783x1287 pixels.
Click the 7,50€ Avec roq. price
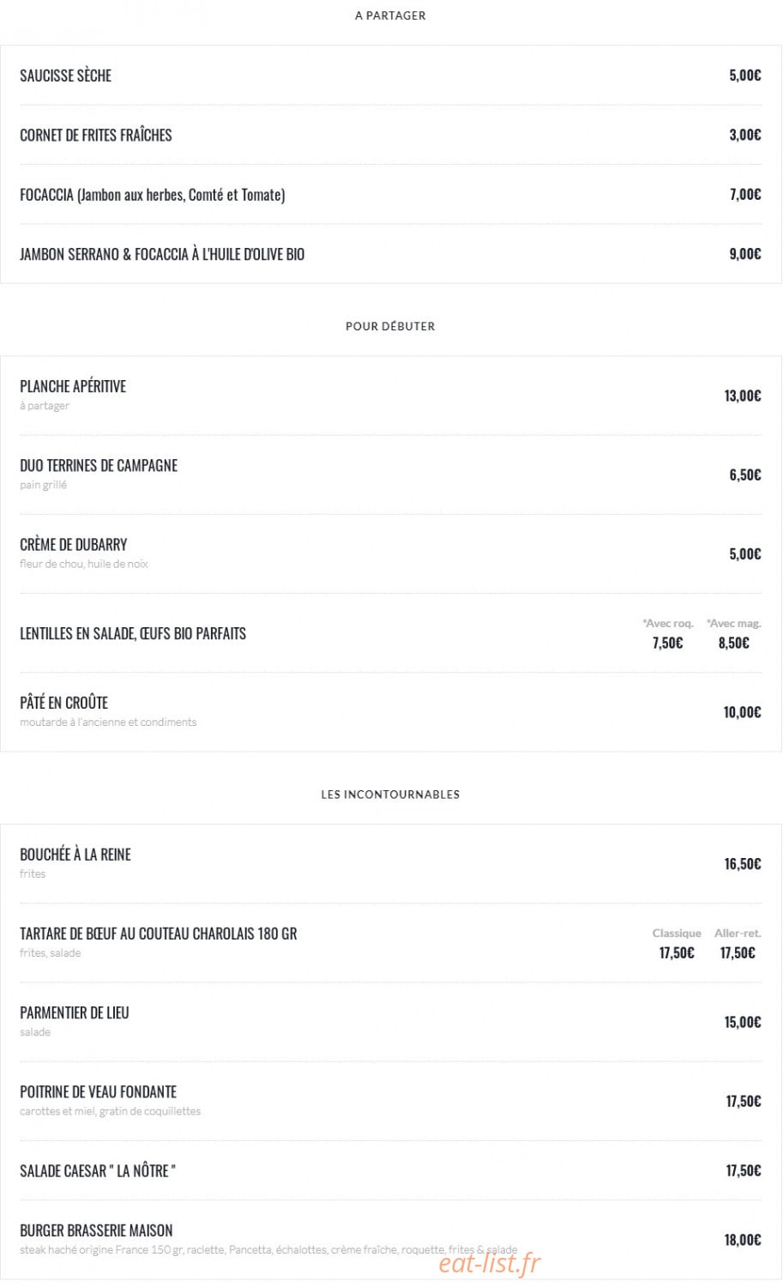click(x=667, y=643)
